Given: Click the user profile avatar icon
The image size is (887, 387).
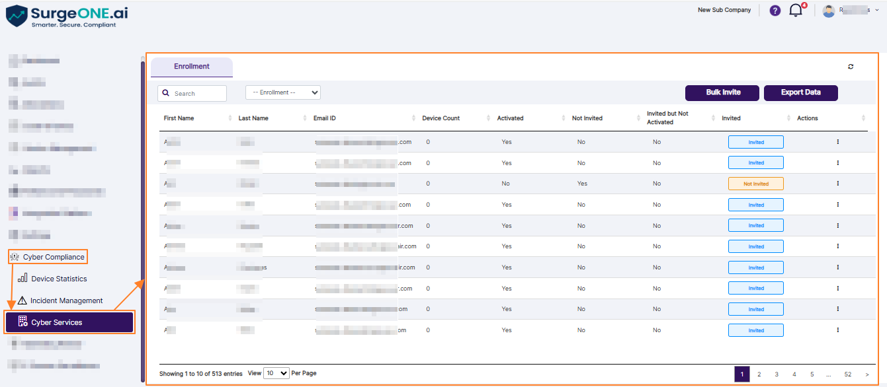Looking at the screenshot, I should click(829, 11).
